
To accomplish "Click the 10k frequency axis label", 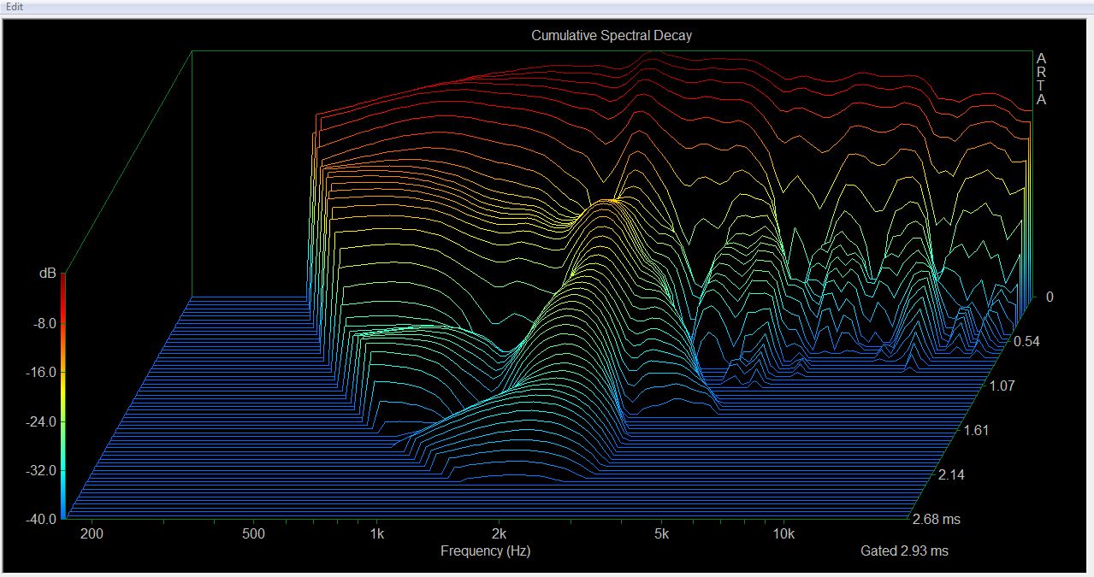I will coord(784,534).
